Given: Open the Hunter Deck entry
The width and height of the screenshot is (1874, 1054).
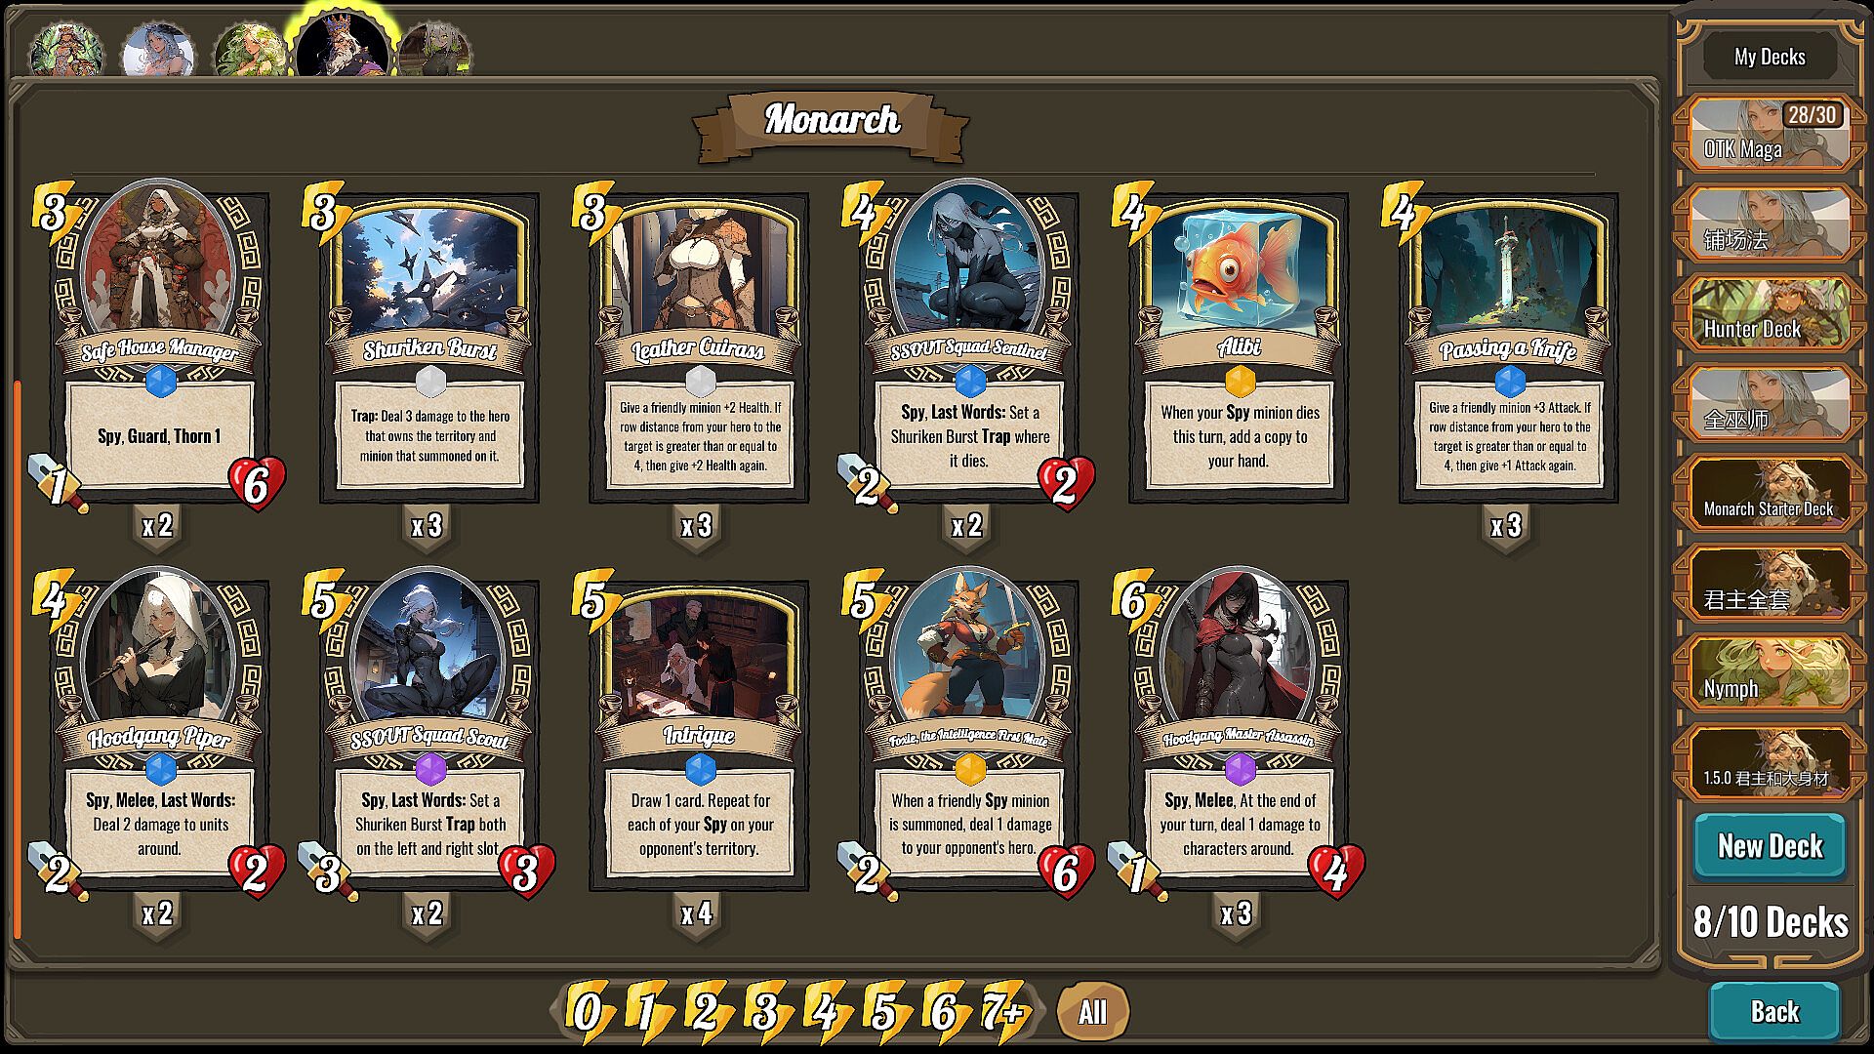Looking at the screenshot, I should pyautogui.click(x=1770, y=313).
